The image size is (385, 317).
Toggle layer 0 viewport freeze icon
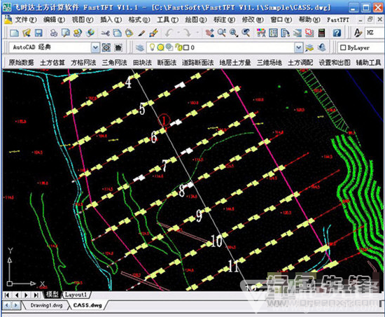click(x=169, y=47)
